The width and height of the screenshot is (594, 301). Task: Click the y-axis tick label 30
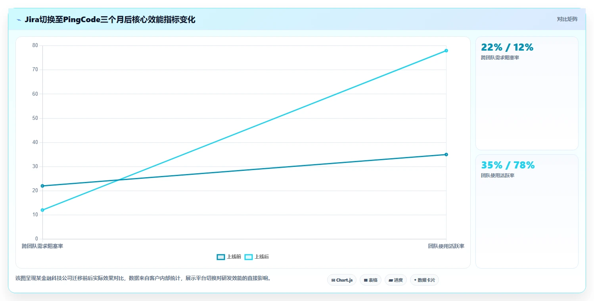(35, 167)
